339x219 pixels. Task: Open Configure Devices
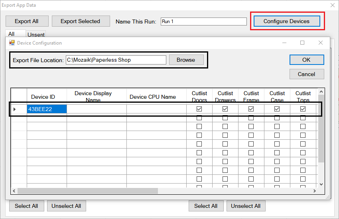coord(286,21)
